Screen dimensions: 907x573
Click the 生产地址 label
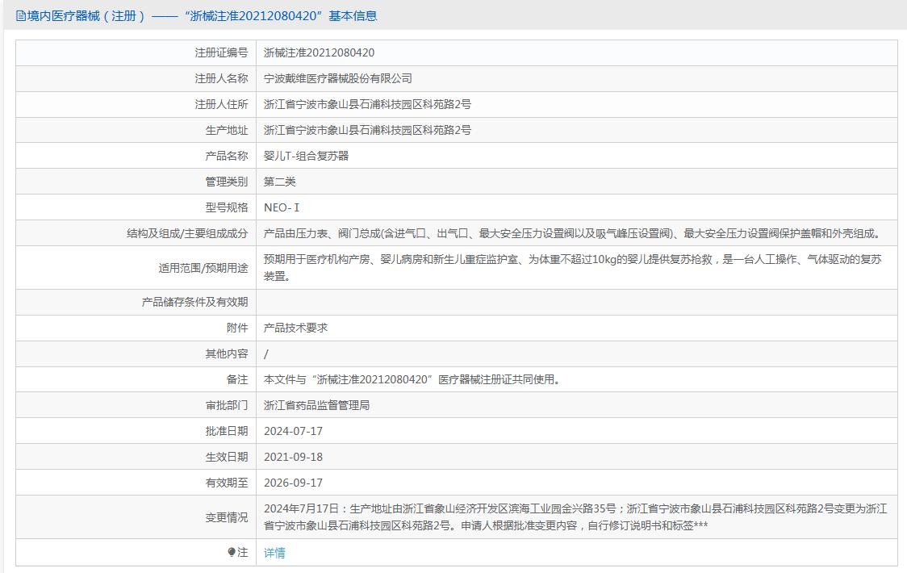227,130
